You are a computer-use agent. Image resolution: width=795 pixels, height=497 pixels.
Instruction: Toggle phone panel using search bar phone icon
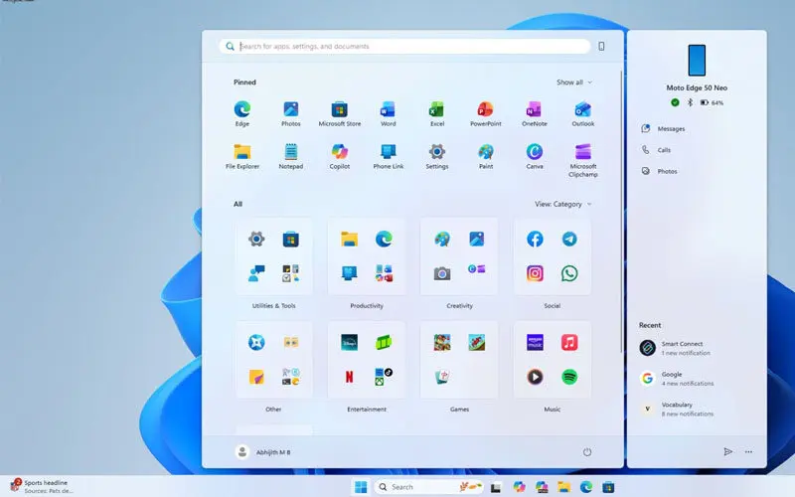pyautogui.click(x=601, y=46)
